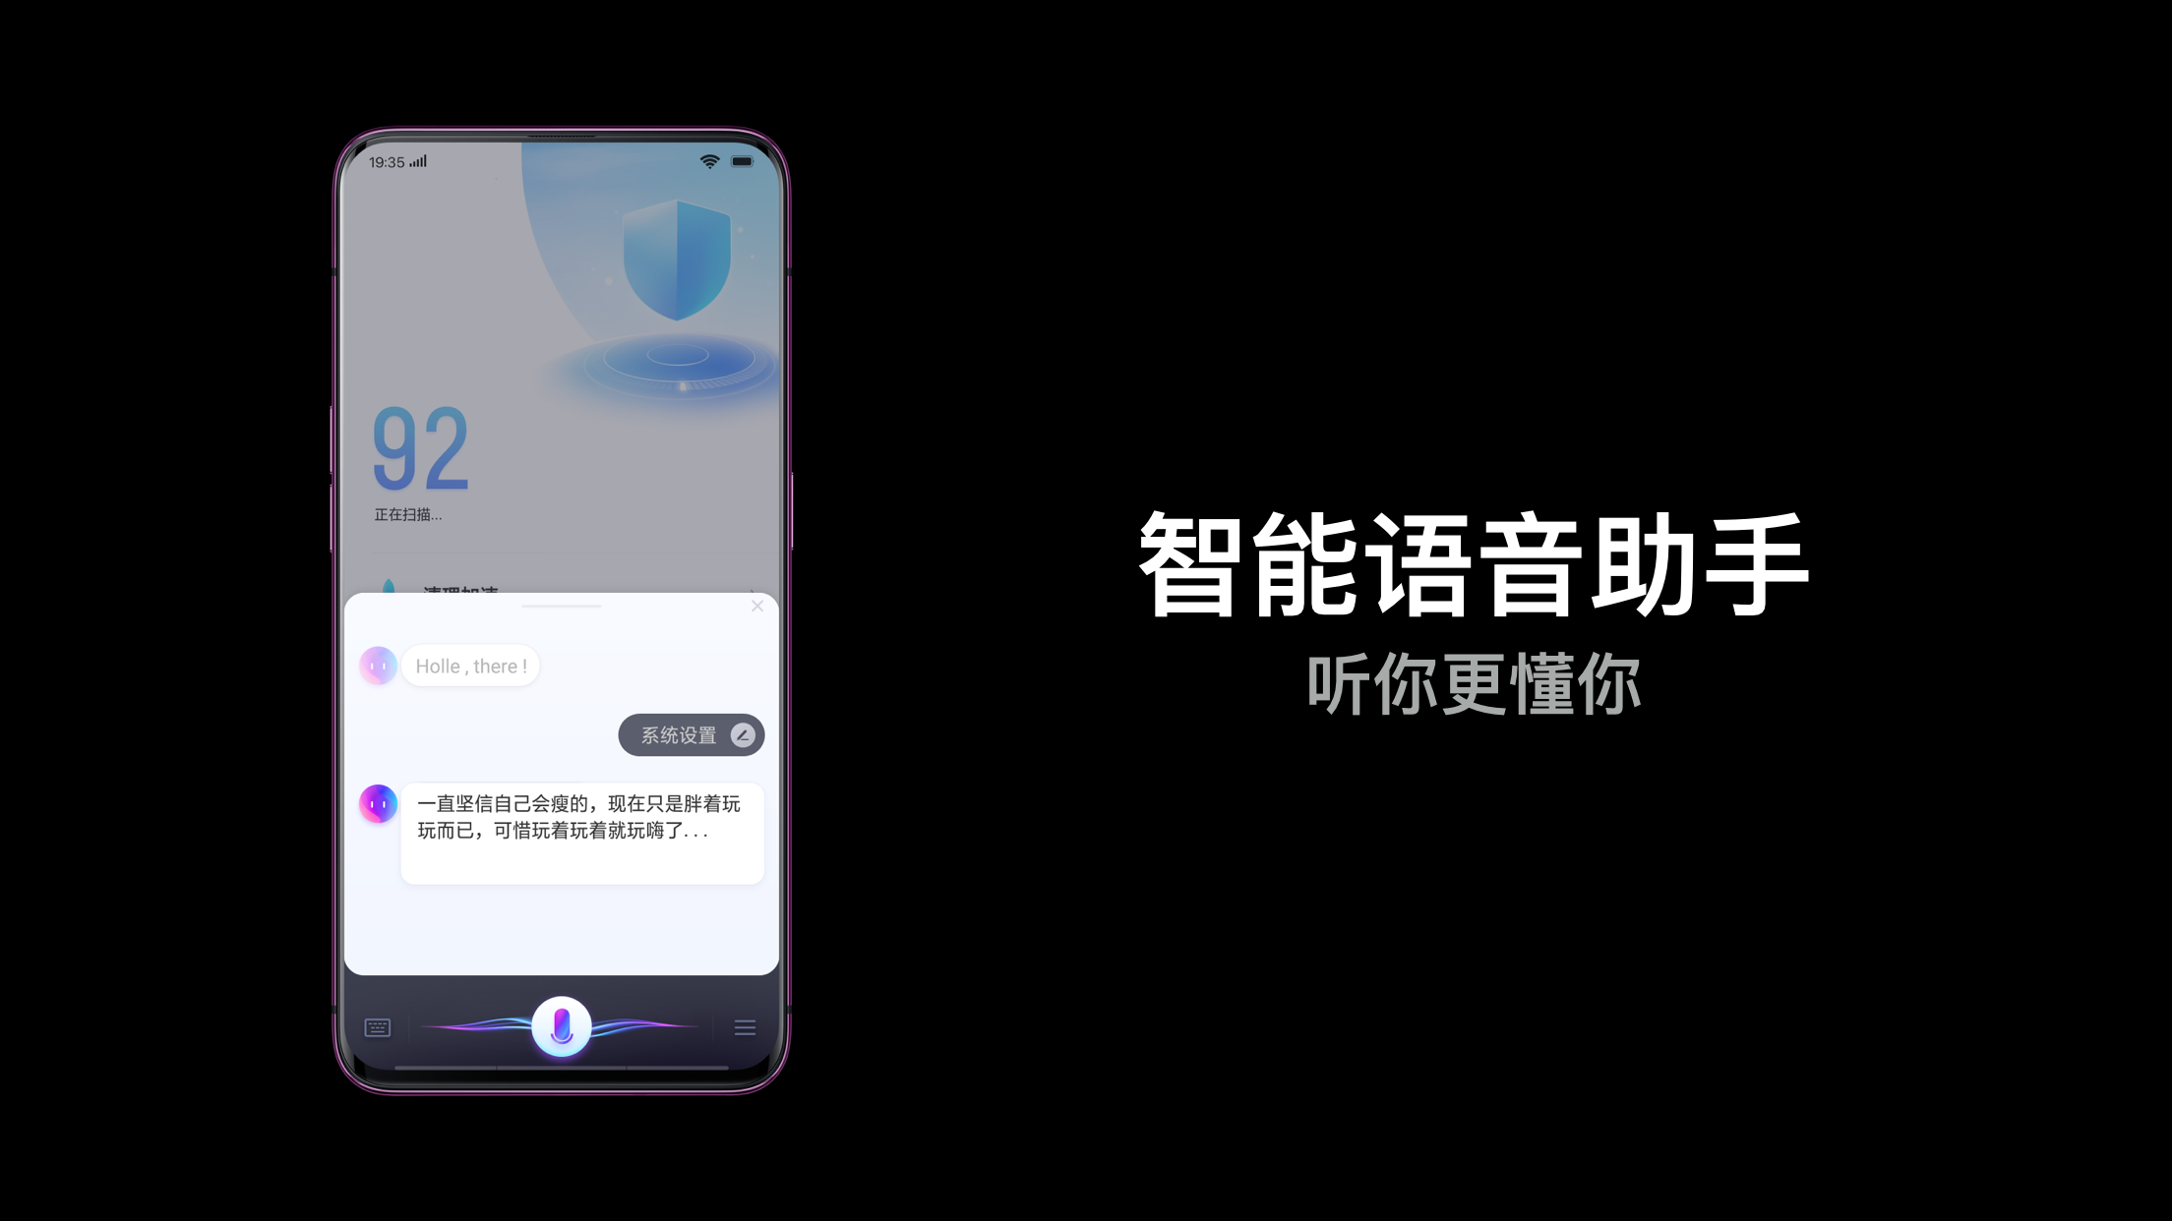Click the hamburger menu icon
The height and width of the screenshot is (1221, 2172).
745,1027
